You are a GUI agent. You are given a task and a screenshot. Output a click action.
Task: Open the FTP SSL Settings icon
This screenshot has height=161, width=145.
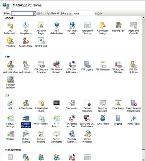click(x=133, y=67)
